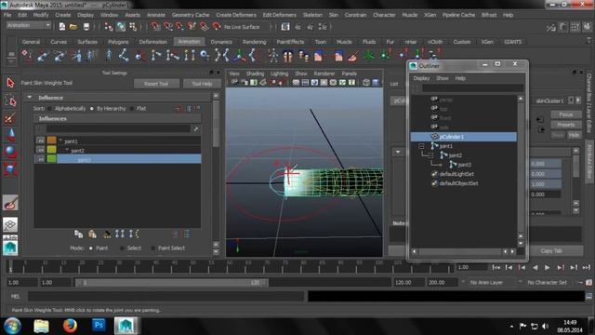The width and height of the screenshot is (595, 335).
Task: Click the Save Scene disk icon
Action: click(86, 27)
